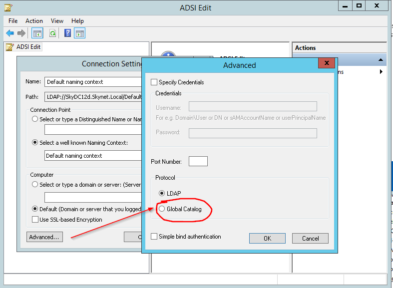The height and width of the screenshot is (288, 393).
Task: Click the Password field in Credentials
Action: tap(253, 133)
